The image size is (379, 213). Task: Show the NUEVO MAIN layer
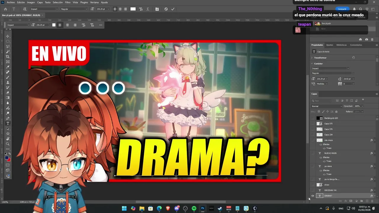[313, 153]
